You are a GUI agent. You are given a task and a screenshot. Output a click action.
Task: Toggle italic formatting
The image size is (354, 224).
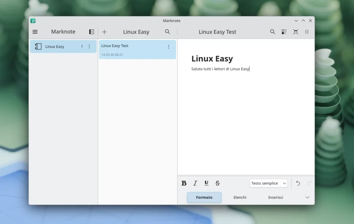point(195,183)
